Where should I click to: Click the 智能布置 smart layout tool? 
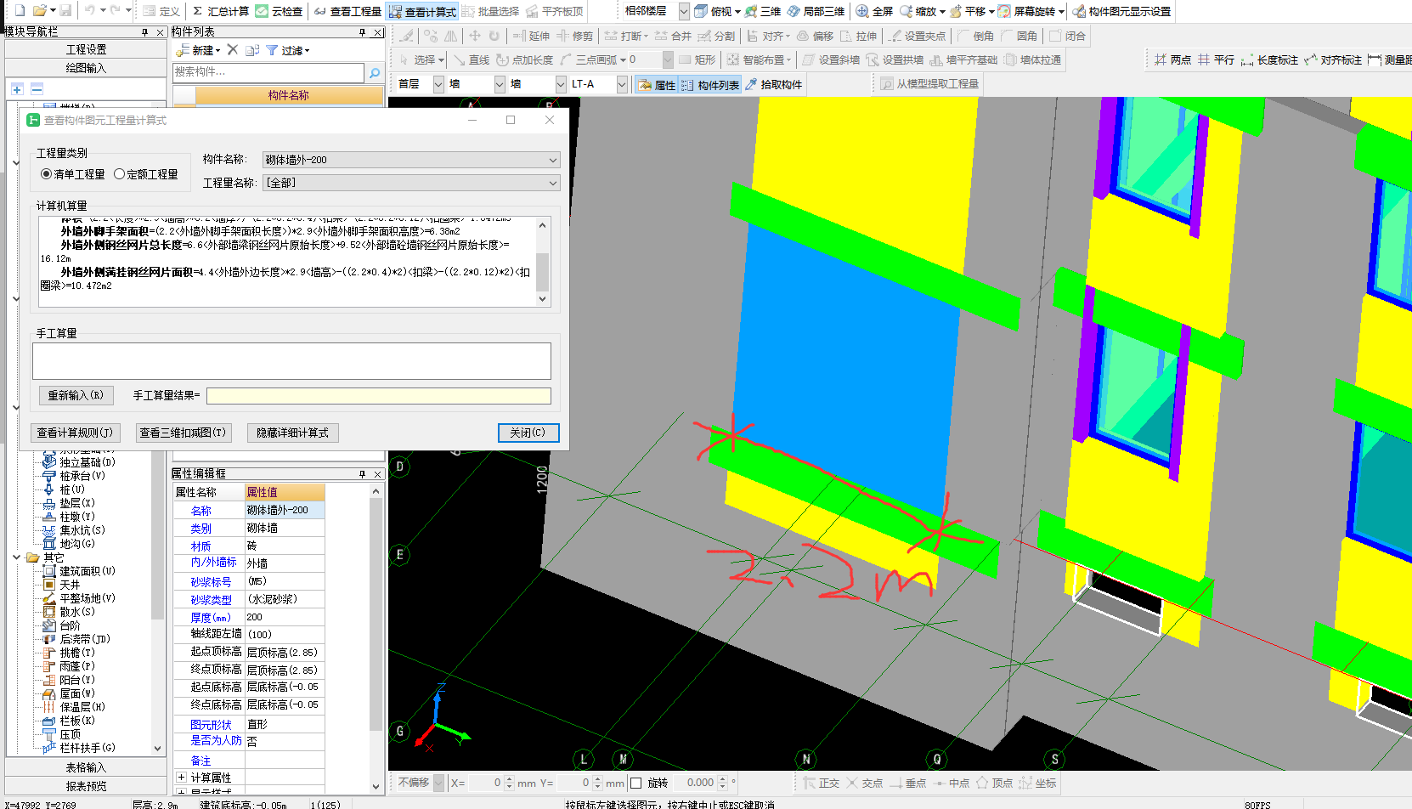pos(760,59)
